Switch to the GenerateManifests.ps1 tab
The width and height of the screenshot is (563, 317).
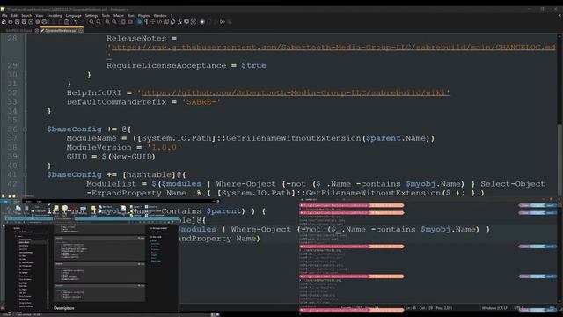(x=61, y=31)
